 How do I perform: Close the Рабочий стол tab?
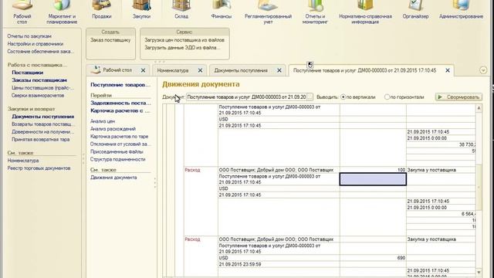click(143, 70)
